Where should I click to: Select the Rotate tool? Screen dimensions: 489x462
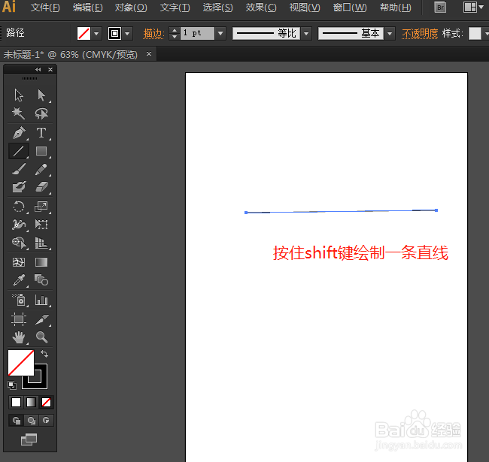point(19,207)
